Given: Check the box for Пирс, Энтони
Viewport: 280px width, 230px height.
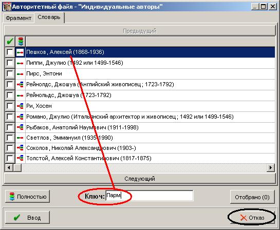Looking at the screenshot, I should tap(10, 74).
